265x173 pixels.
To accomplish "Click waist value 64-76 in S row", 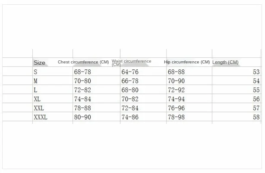I will [129, 72].
